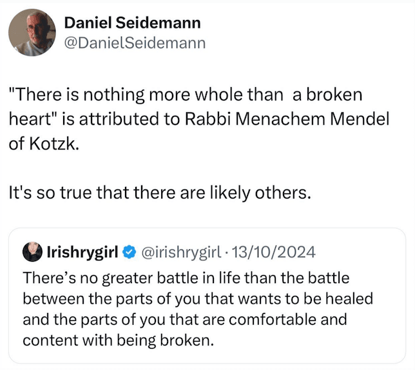The width and height of the screenshot is (415, 370).
Task: Click the Daniel Seidemann display name
Action: [132, 23]
